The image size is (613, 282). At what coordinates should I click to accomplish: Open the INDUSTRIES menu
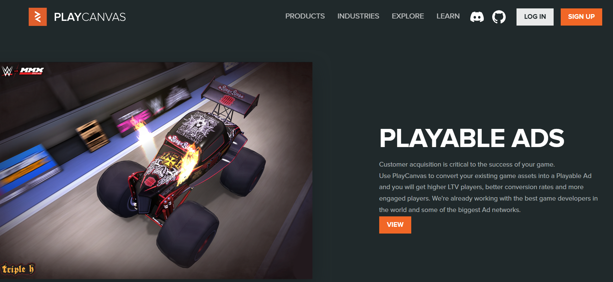point(358,16)
